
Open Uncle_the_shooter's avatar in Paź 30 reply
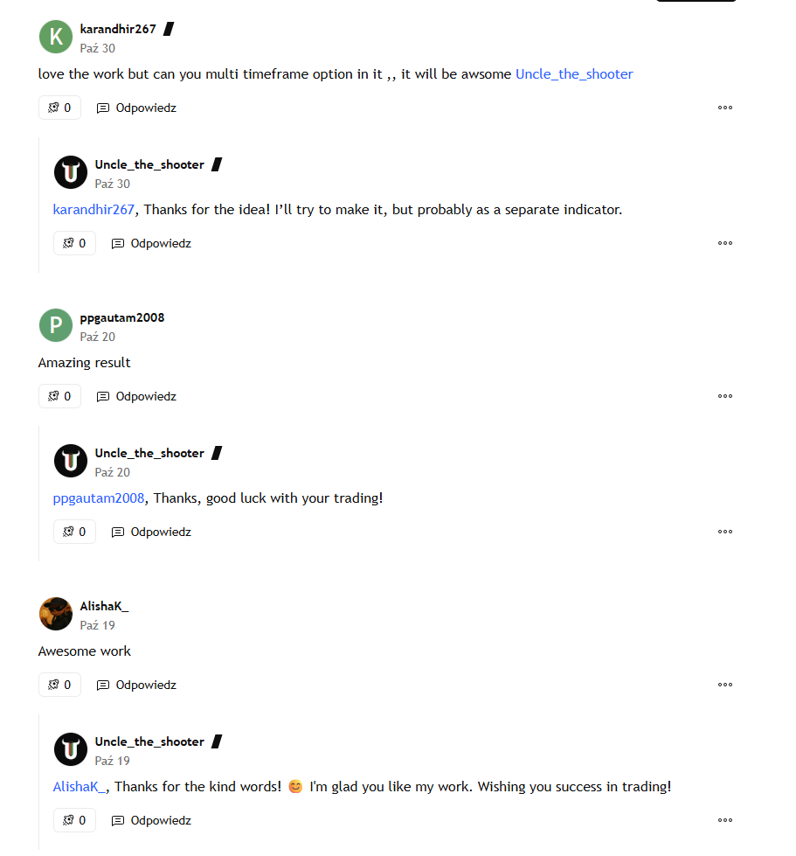pos(71,172)
